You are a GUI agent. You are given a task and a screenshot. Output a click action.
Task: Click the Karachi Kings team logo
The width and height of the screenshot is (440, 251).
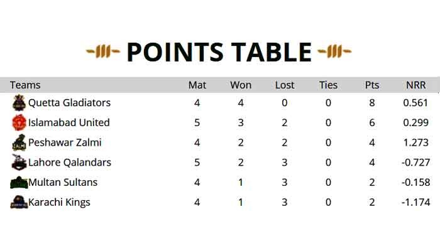point(19,203)
